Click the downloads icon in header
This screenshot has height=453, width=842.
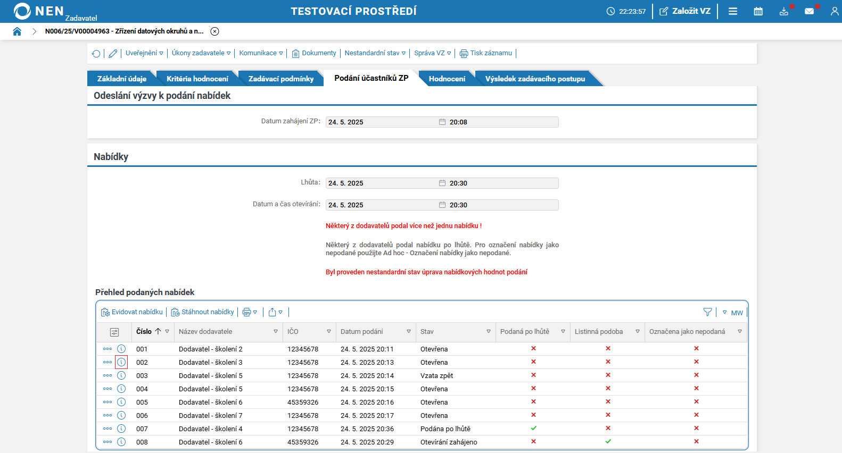point(783,11)
